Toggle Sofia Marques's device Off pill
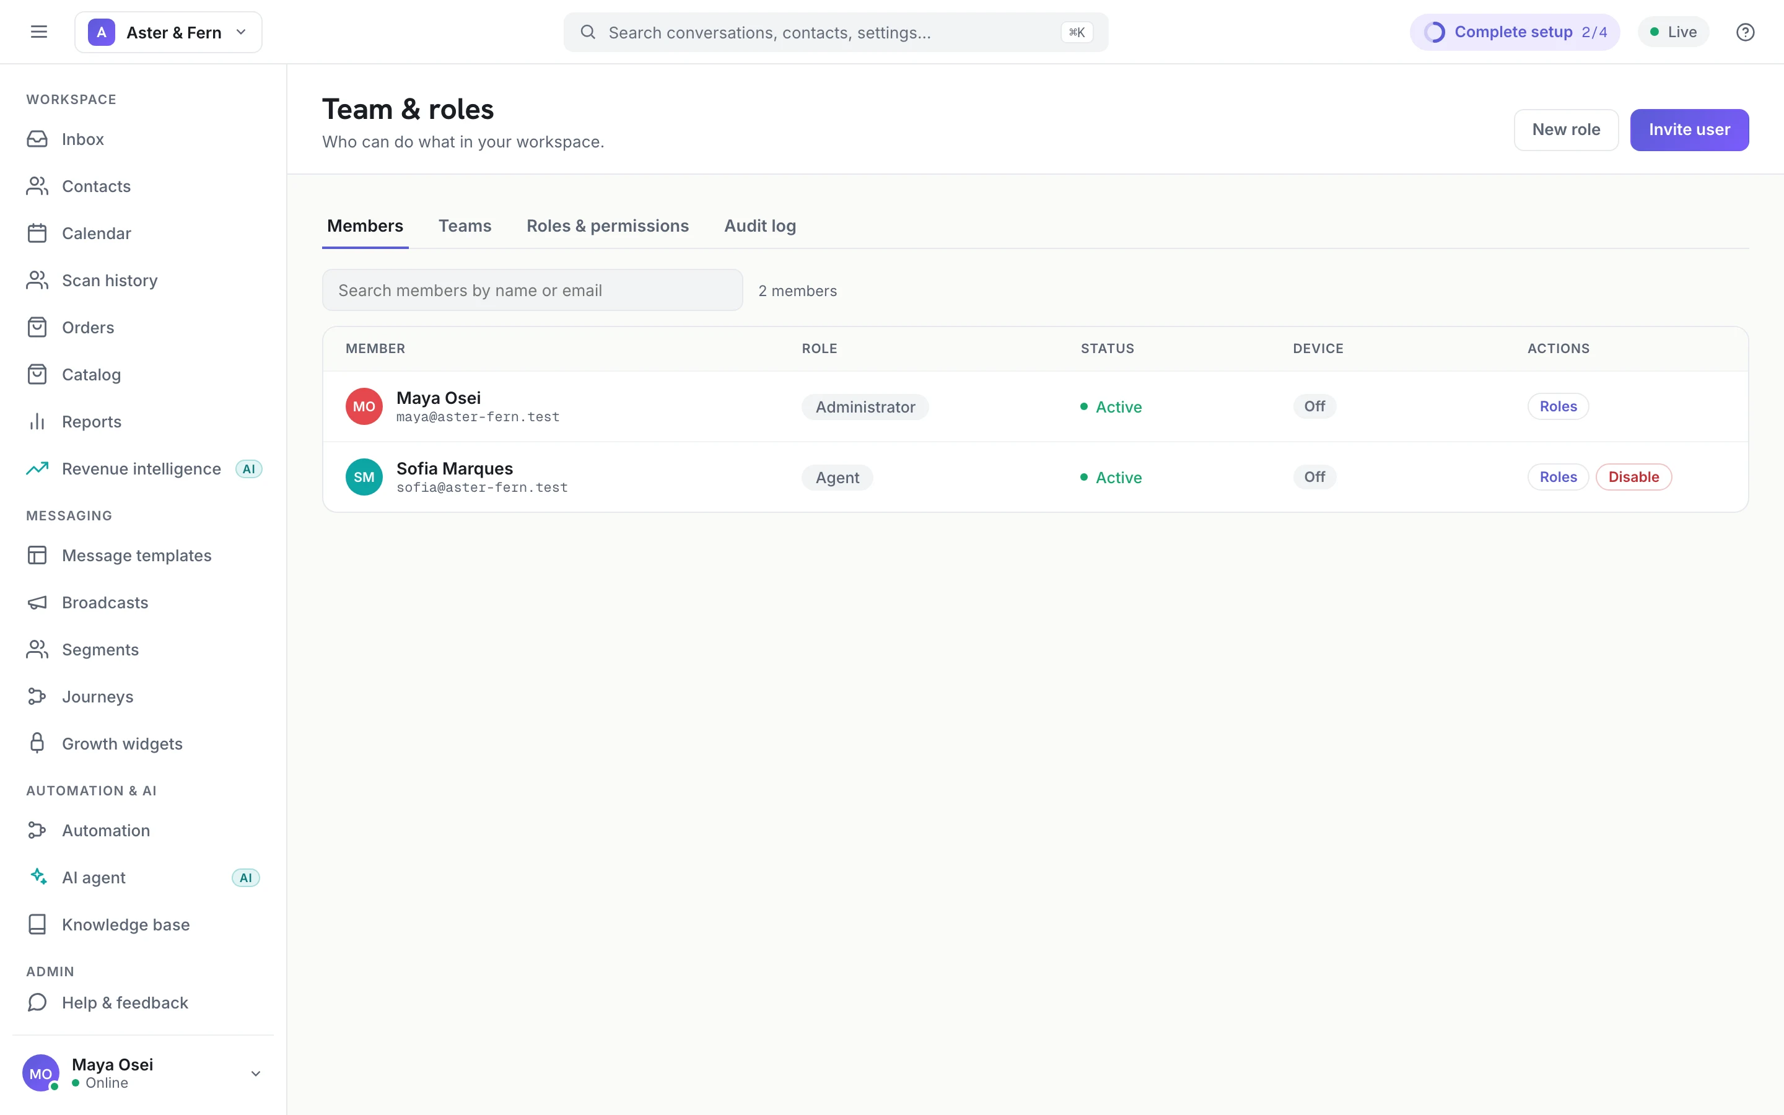1784x1115 pixels. tap(1314, 477)
